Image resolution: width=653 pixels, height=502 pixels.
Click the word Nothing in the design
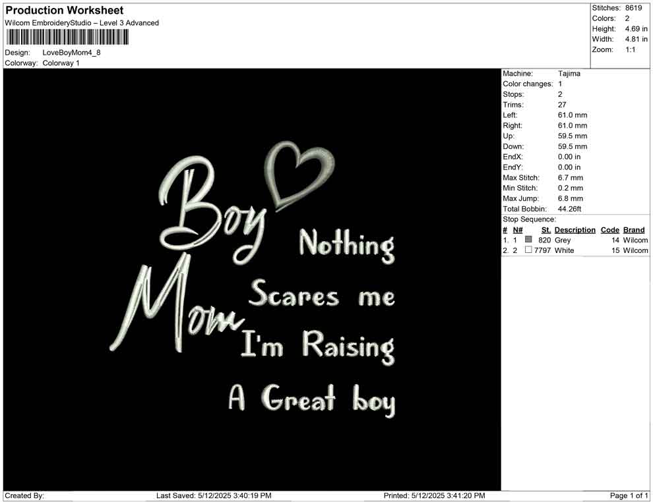coord(346,245)
